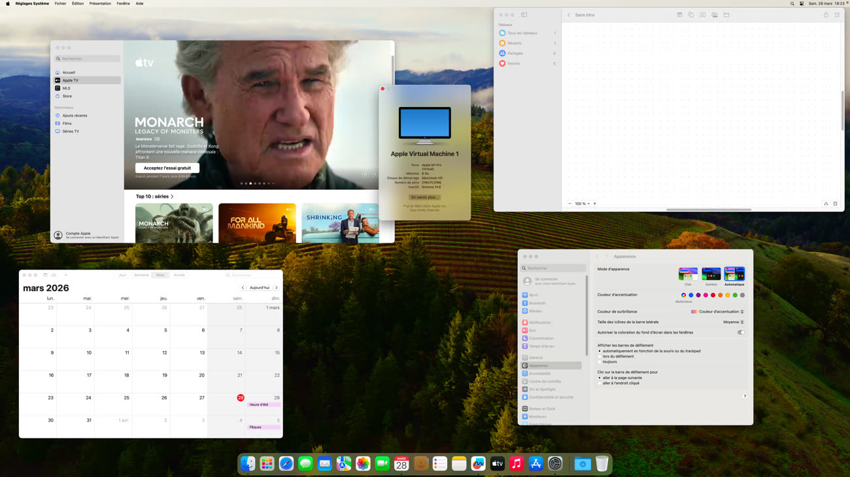Image resolution: width=850 pixels, height=477 pixels.
Task: Open Music app in the Dock
Action: pyautogui.click(x=517, y=464)
